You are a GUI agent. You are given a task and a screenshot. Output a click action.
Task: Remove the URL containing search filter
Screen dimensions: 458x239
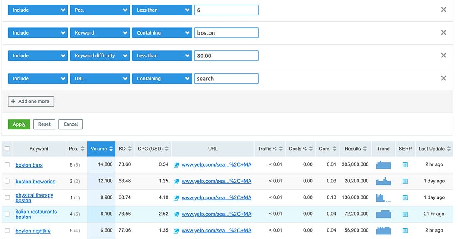tap(443, 78)
